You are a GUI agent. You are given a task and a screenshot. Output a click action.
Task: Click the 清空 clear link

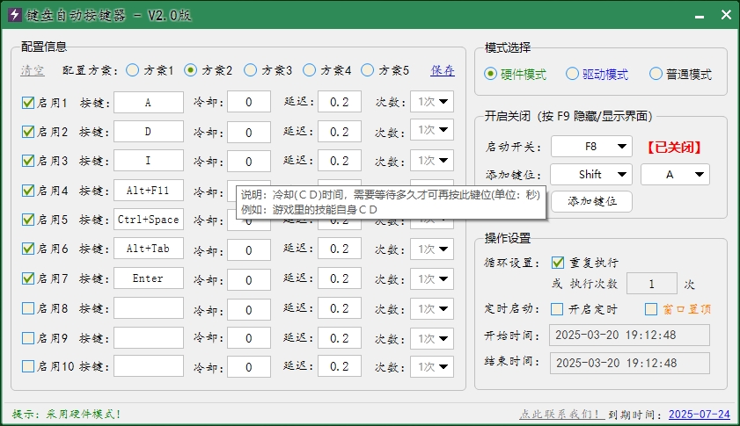point(33,70)
